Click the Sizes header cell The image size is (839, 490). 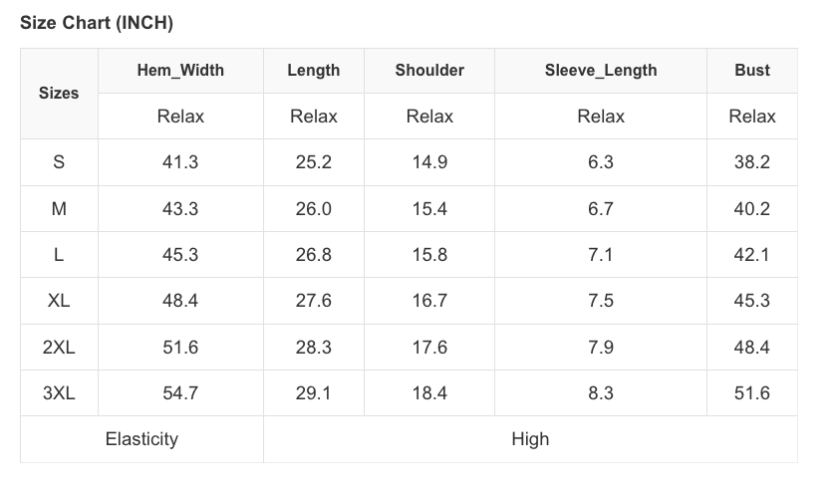point(59,93)
